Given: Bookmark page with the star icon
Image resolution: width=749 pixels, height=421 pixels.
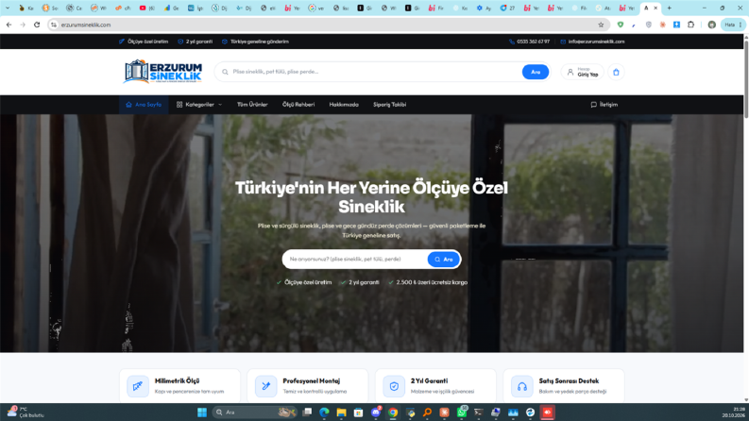Looking at the screenshot, I should click(x=601, y=25).
